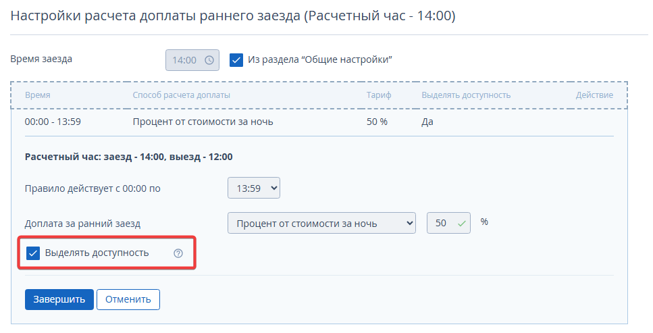Click the Способ расчета доплаты column header
The image size is (653, 333).
point(181,95)
